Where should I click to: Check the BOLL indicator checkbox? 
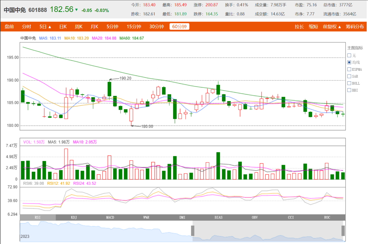[x=349, y=83]
